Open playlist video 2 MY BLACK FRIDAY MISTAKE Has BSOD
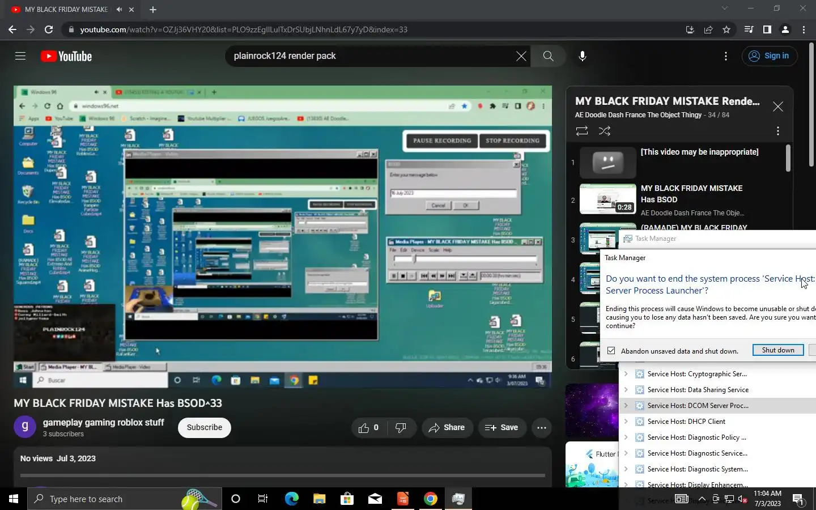Viewport: 816px width, 510px height. click(x=683, y=200)
